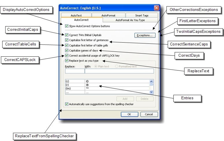This screenshot has height=141, width=224.
Task: Click the entries list scrollbar thumb
Action: point(151,85)
